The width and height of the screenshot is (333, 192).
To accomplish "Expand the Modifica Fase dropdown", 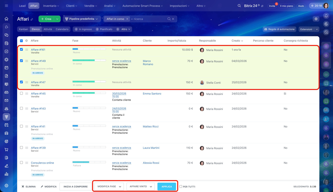I will click(109, 187).
